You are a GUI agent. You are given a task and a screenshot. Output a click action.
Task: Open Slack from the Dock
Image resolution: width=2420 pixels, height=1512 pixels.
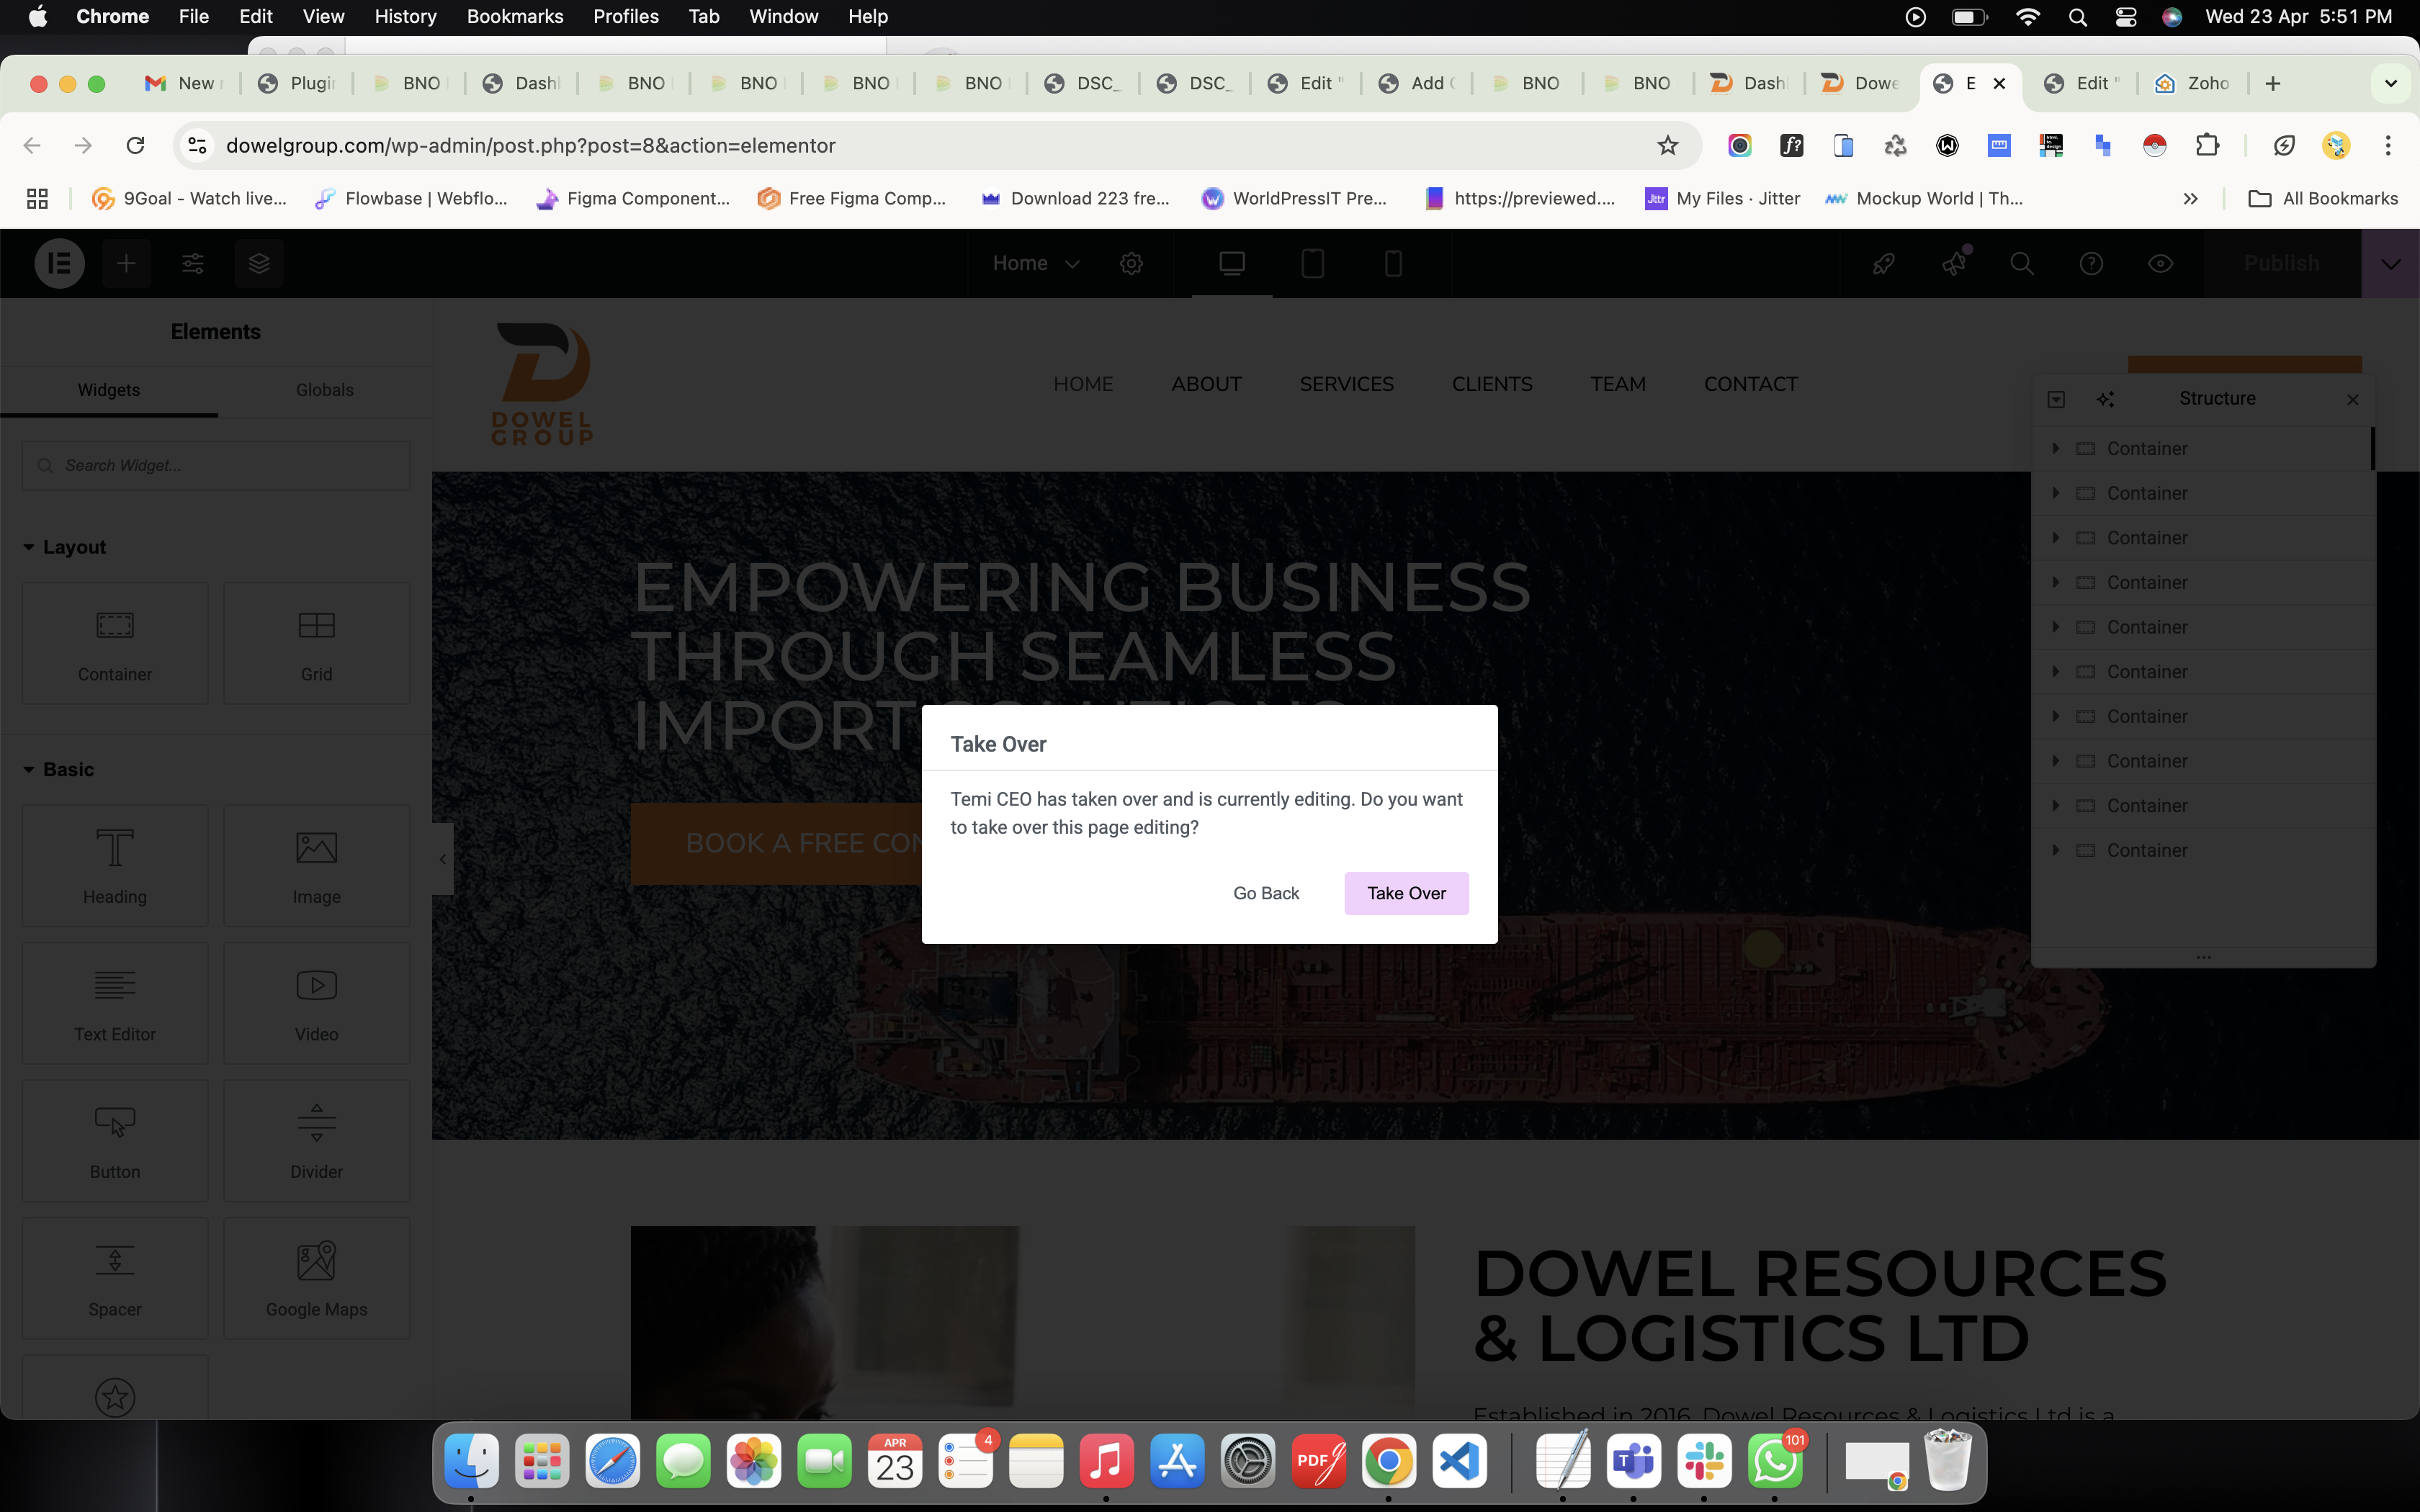point(1704,1462)
